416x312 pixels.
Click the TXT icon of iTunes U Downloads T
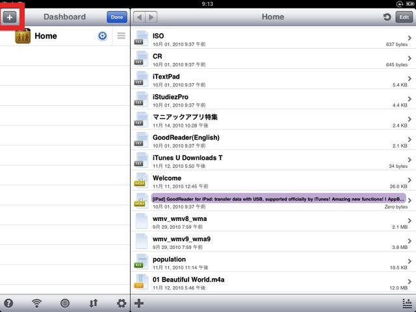[x=141, y=160]
